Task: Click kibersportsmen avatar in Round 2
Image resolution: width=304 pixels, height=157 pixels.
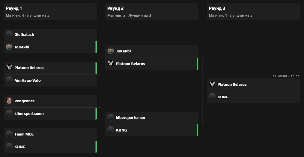Action: coord(111,117)
